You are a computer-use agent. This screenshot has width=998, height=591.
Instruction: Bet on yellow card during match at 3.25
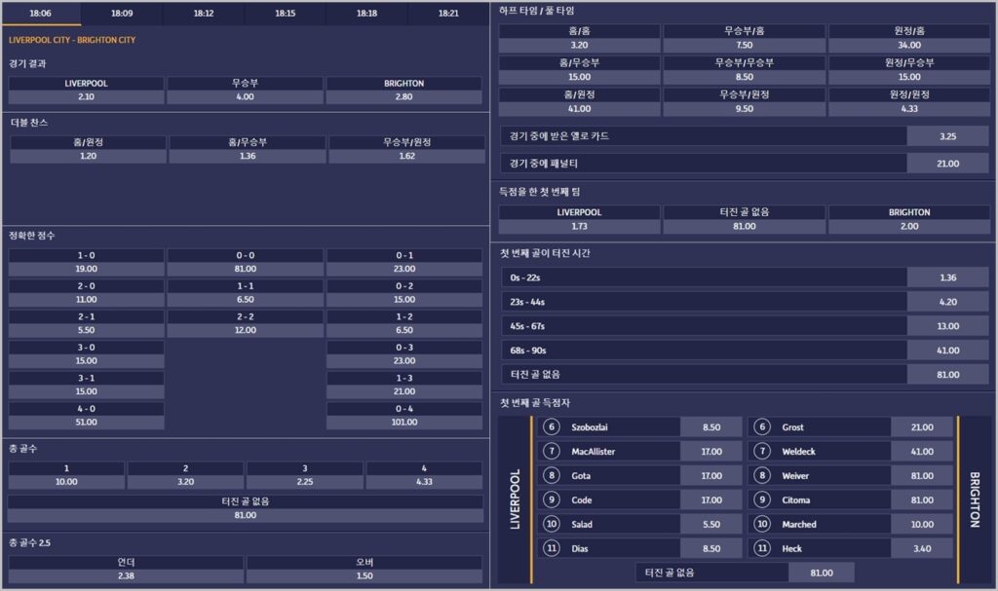coord(745,136)
